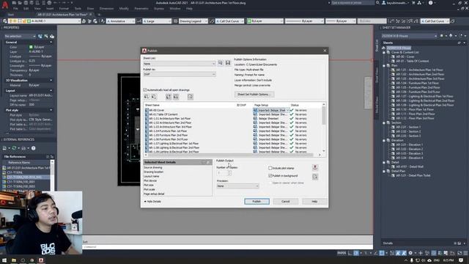Open the File menu
This screenshot has height=264, width=469.
15,9
